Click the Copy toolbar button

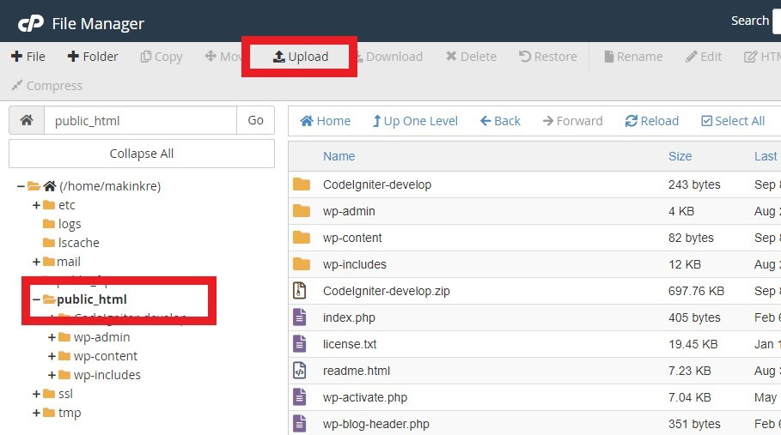click(x=162, y=57)
